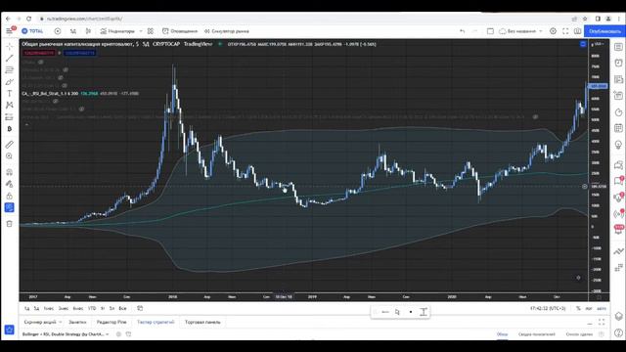Collapse the indicator legend arrow
The height and width of the screenshot is (352, 626).
[26, 125]
